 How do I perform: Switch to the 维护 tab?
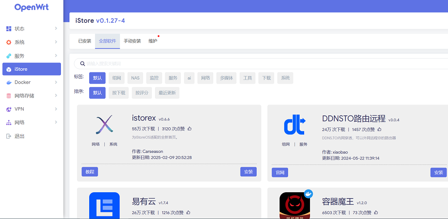pyautogui.click(x=153, y=41)
